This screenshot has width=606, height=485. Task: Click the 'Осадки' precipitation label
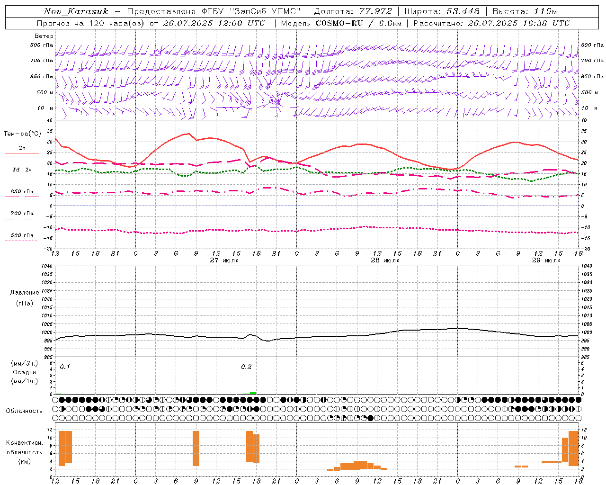click(x=25, y=372)
